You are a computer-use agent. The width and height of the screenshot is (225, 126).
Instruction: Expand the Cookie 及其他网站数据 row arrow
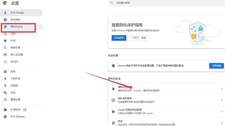pyautogui.click(x=222, y=111)
